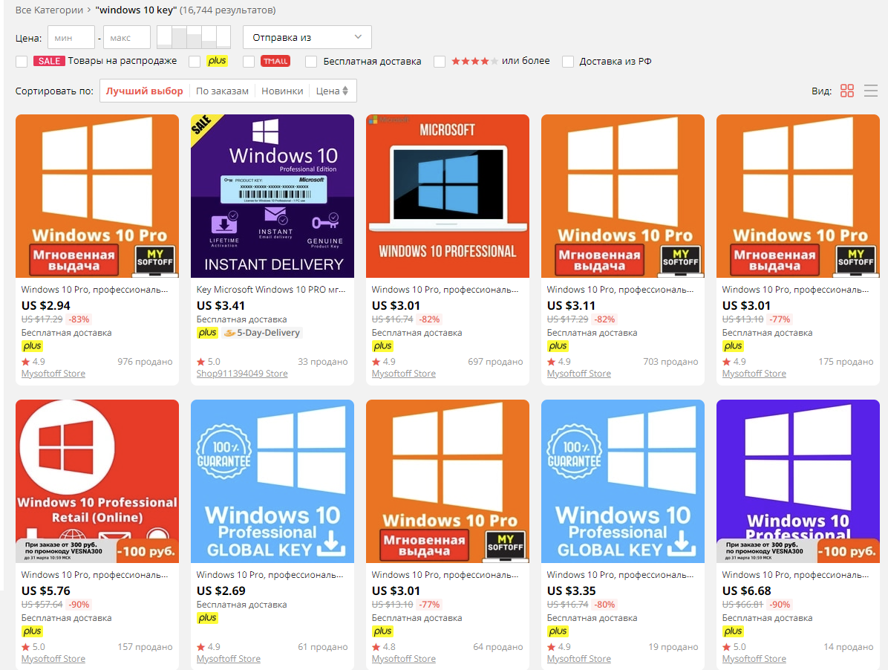888x670 pixels.
Task: Click the rating star beside 14 продано
Action: tap(726, 647)
